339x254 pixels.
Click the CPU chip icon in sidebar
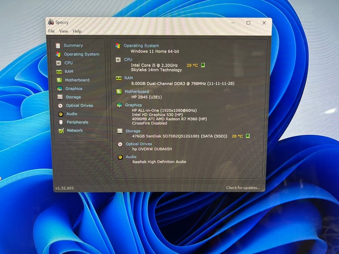point(58,63)
